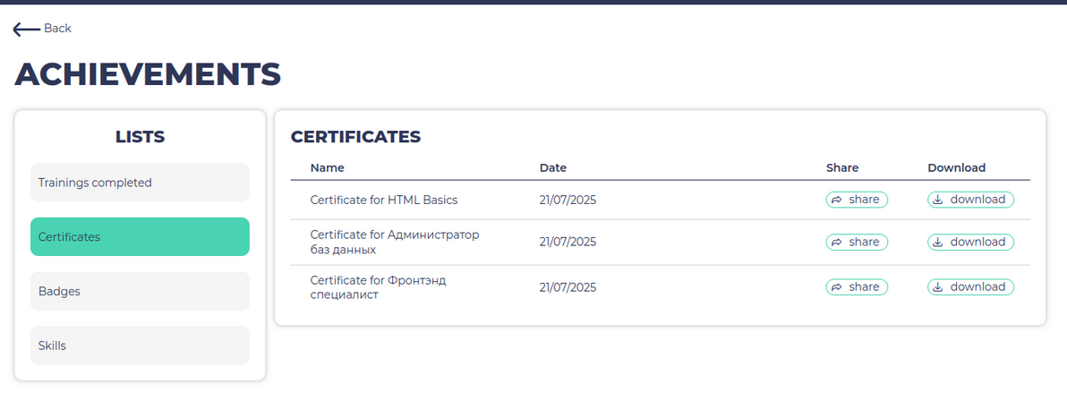Click the Name column header

click(328, 167)
